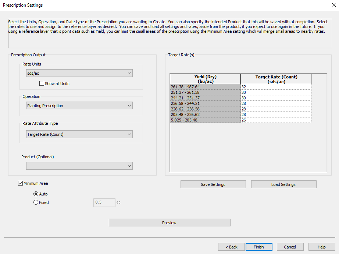Viewport: 339px width, 254px height.
Task: Edit the target rate of 32 sds/ac
Action: [275, 87]
